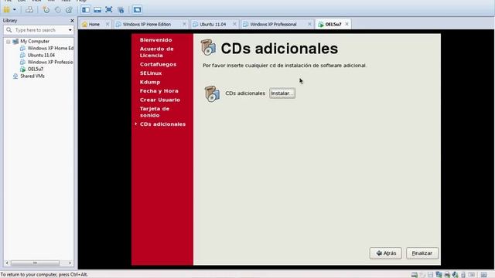Click the sound card status bar icon
The image size is (495, 278).
[x=456, y=275]
